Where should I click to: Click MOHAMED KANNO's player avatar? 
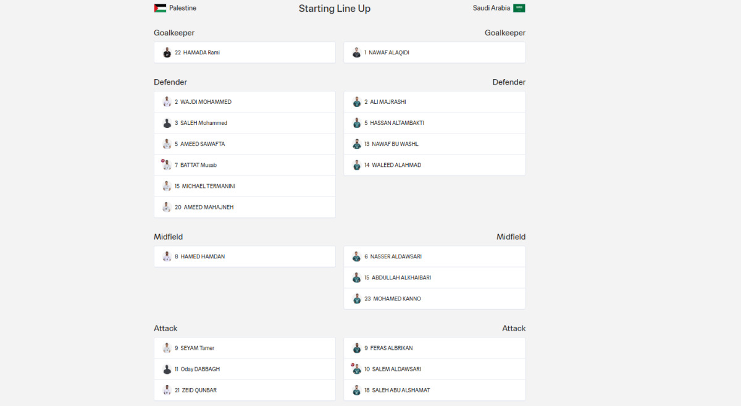[356, 298]
